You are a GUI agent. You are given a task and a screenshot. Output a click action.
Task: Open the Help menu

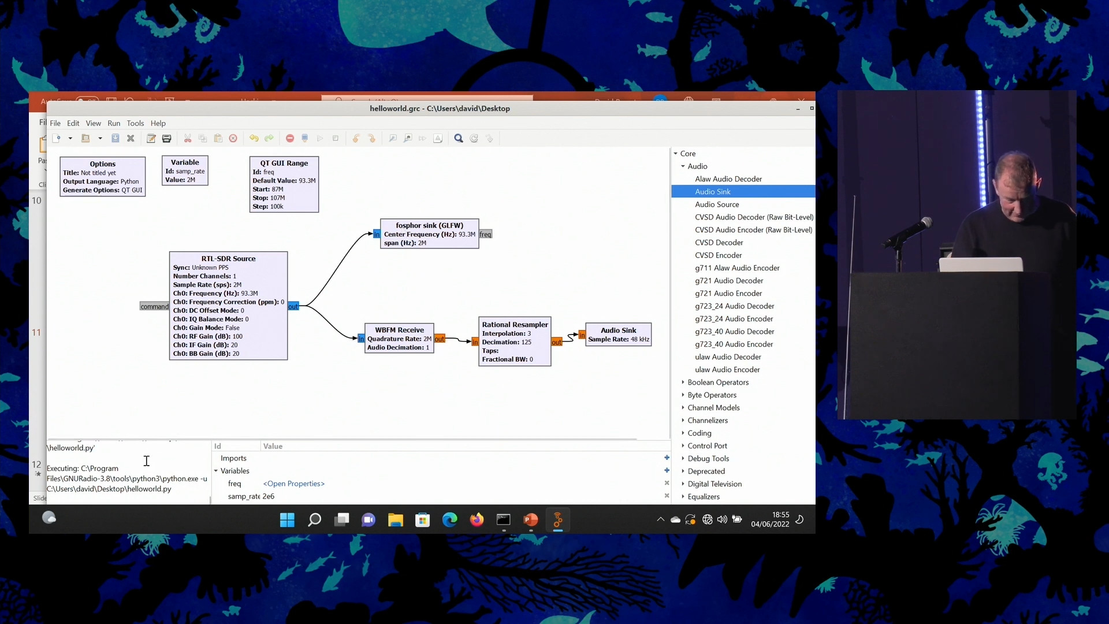158,123
